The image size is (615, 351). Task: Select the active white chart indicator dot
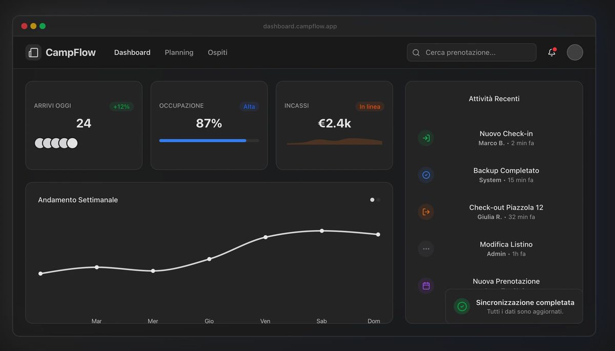(372, 200)
